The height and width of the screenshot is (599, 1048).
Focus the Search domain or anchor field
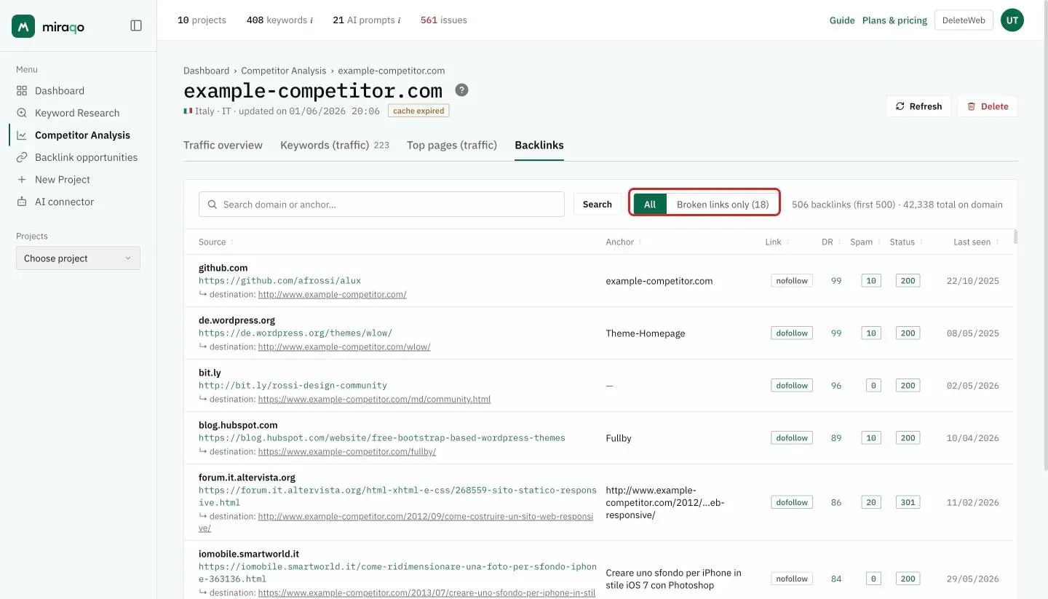(381, 205)
